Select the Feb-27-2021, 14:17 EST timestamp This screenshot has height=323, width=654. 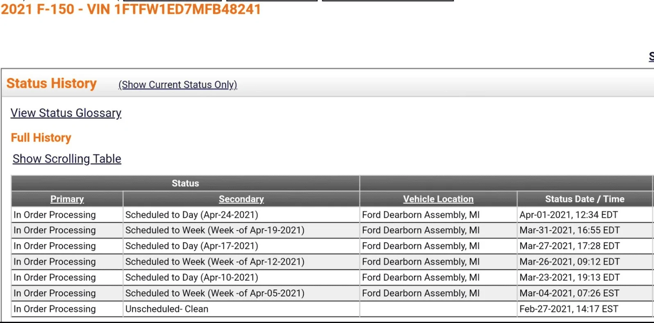[570, 309]
